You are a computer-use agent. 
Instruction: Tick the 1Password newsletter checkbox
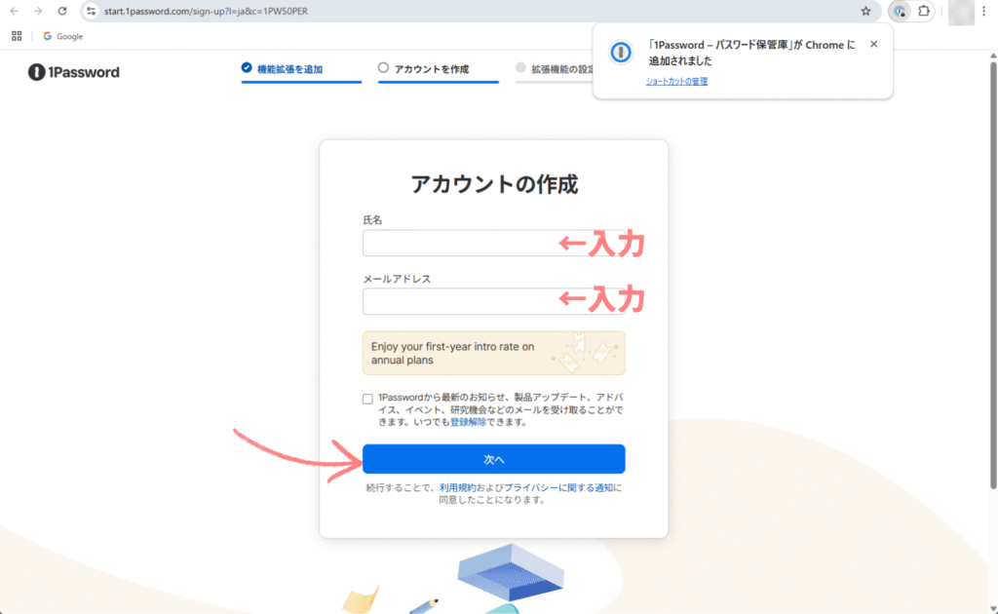(x=367, y=399)
